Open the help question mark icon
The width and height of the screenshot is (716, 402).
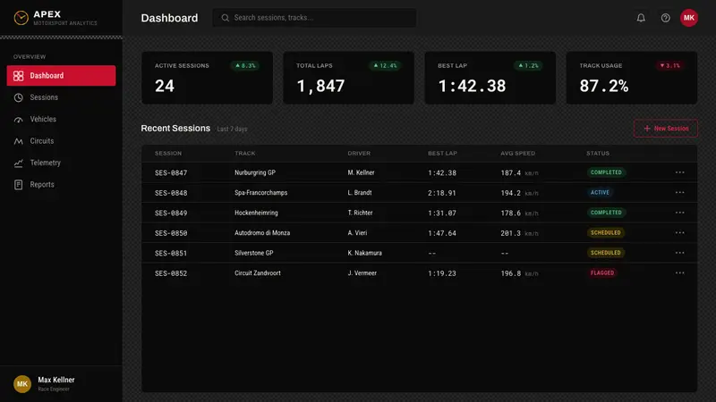pos(665,18)
